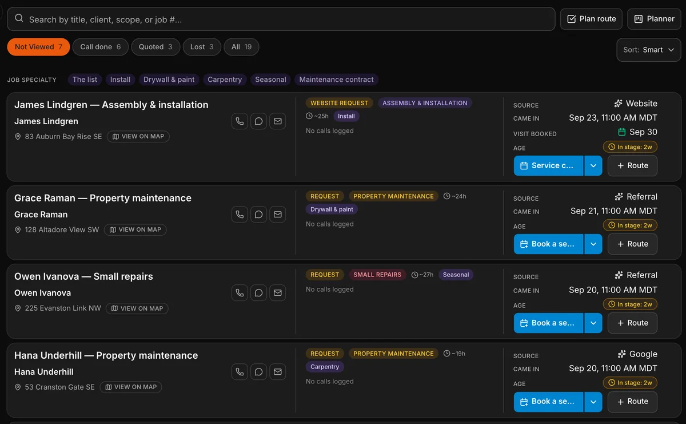Add Hana Underhill's job to Route
Screen dimensions: 686x424
(x=632, y=401)
